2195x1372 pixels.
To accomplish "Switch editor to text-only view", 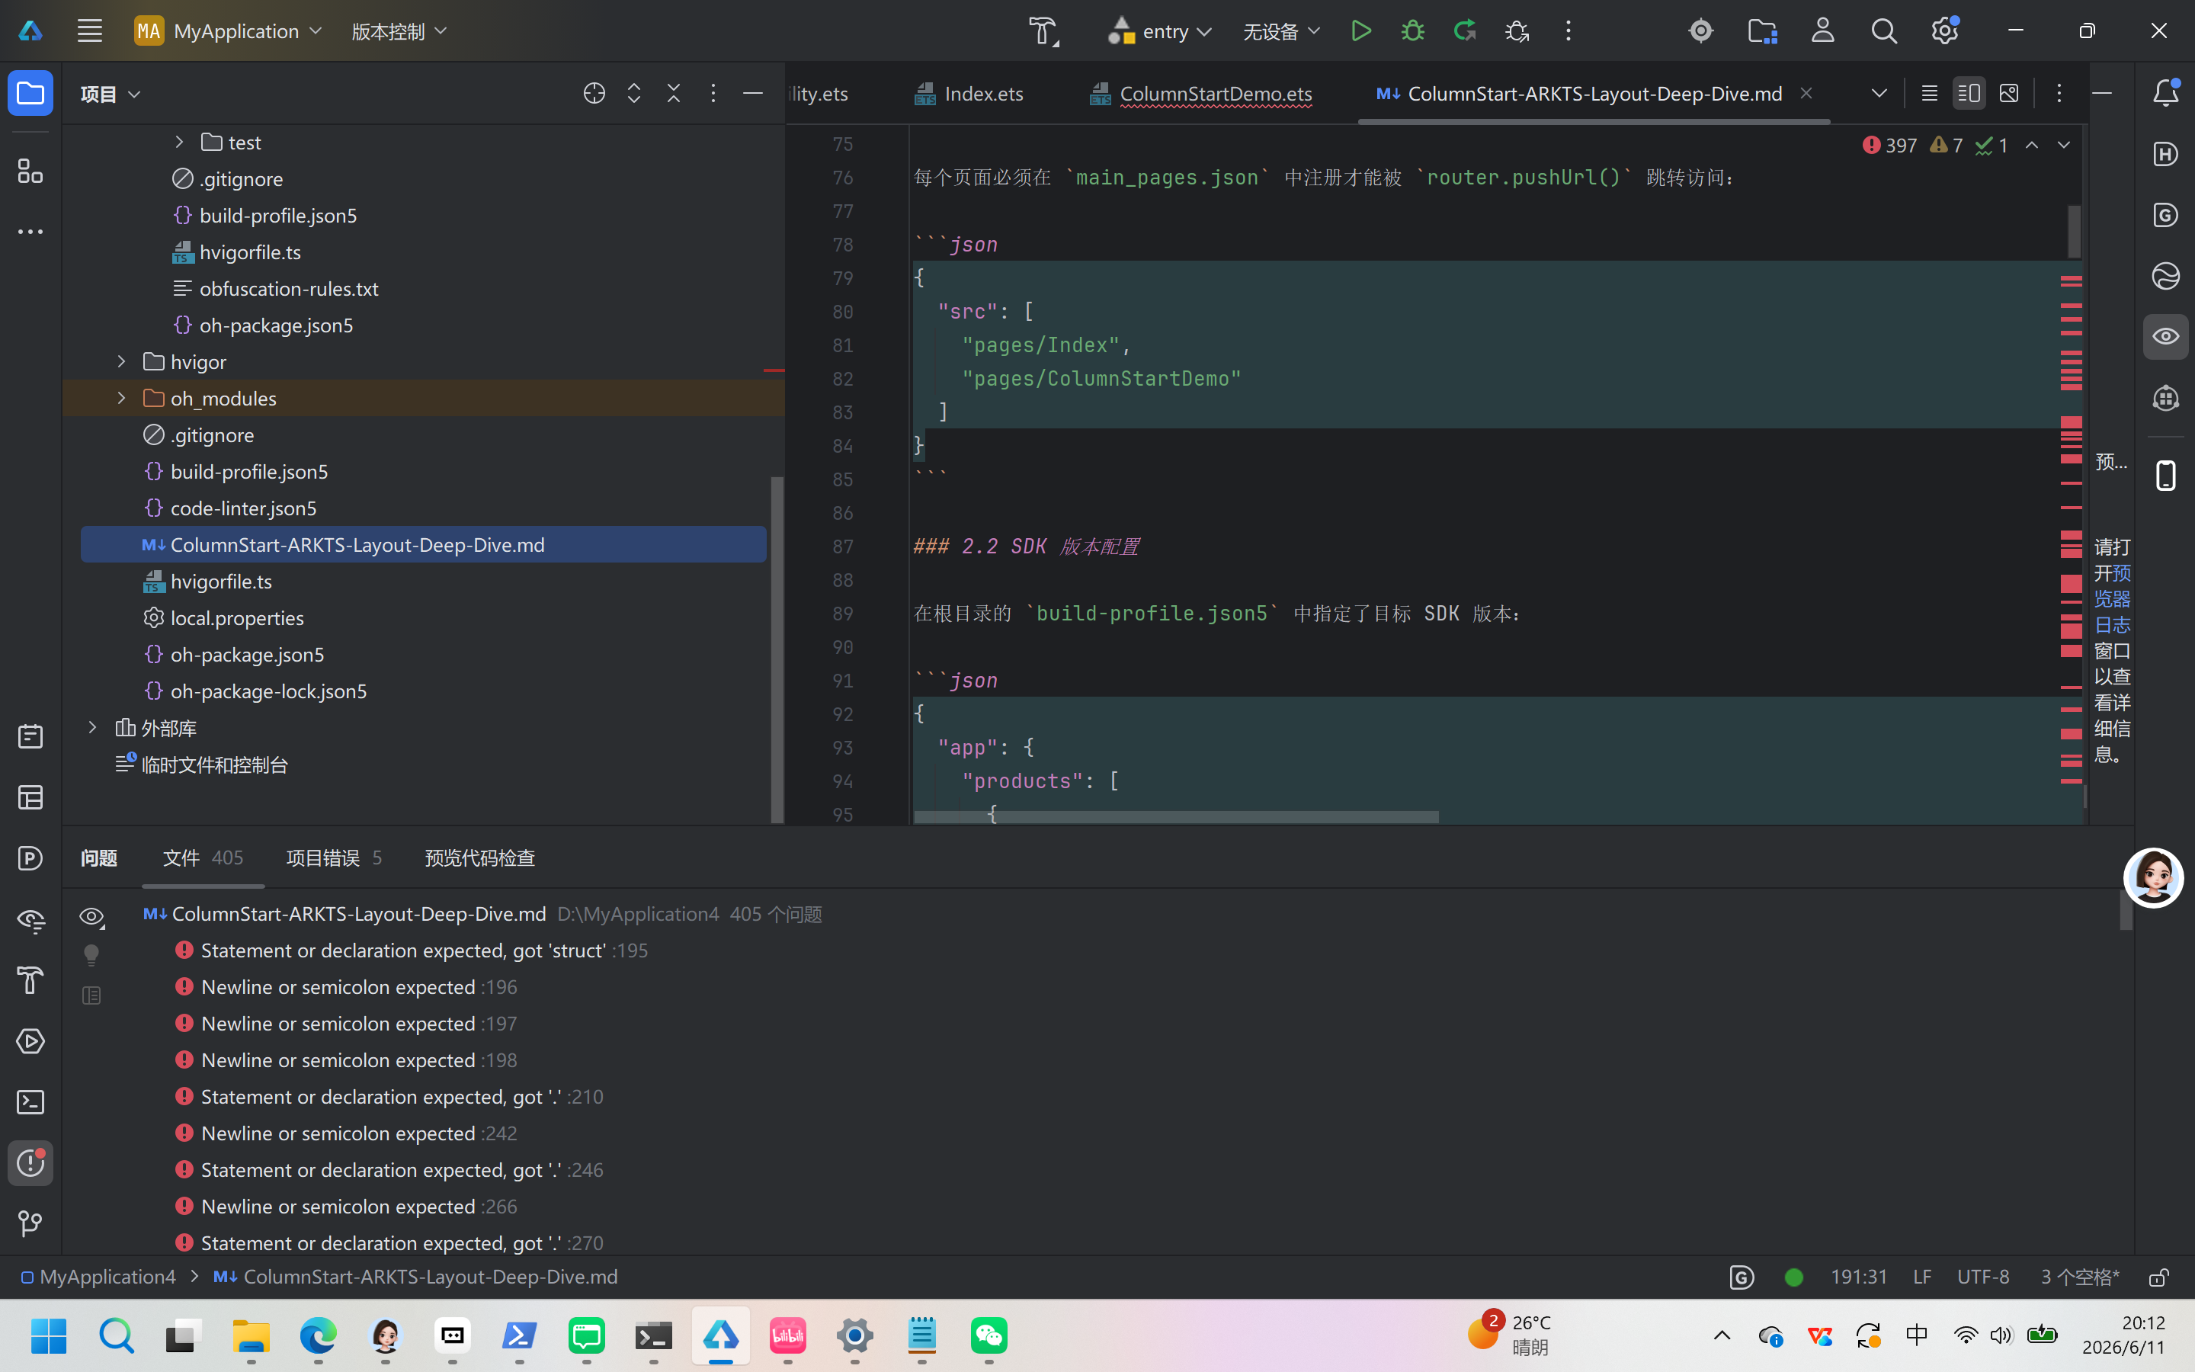I will 1929,94.
